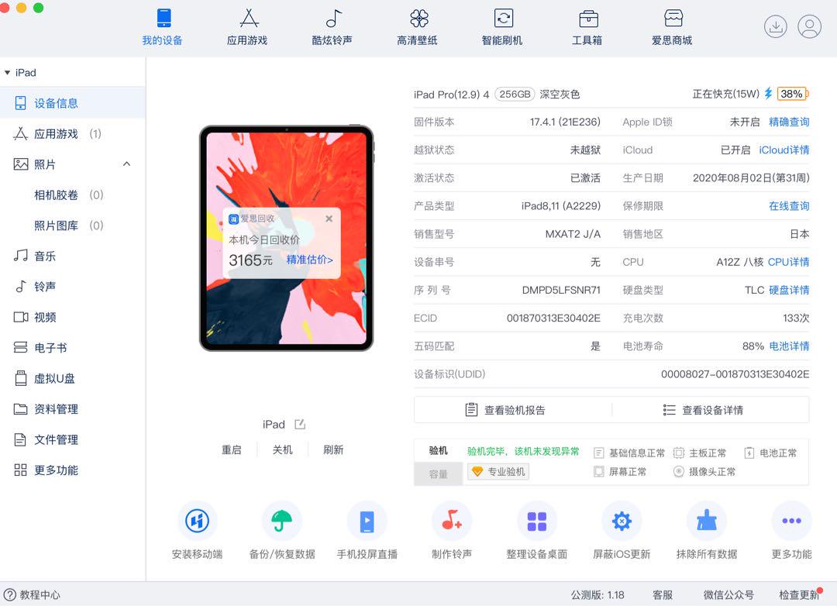Viewport: 837px width, 606px height.
Task: Click serial number DMPD5LFSNR71
Action: point(561,291)
